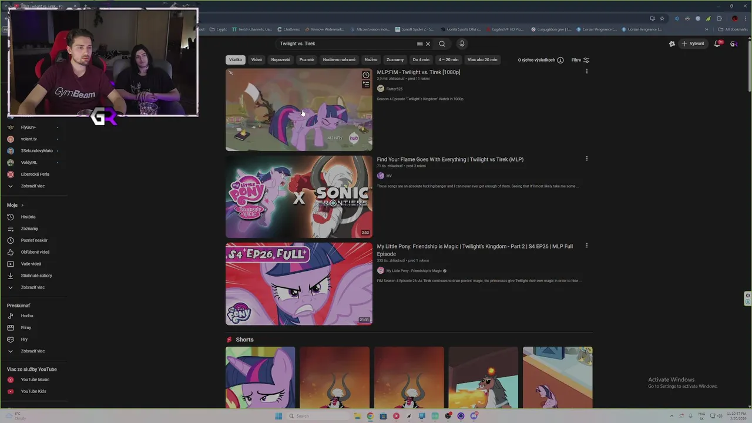This screenshot has height=423, width=752.
Task: Open options menu for MLP:FiM video
Action: 586,72
